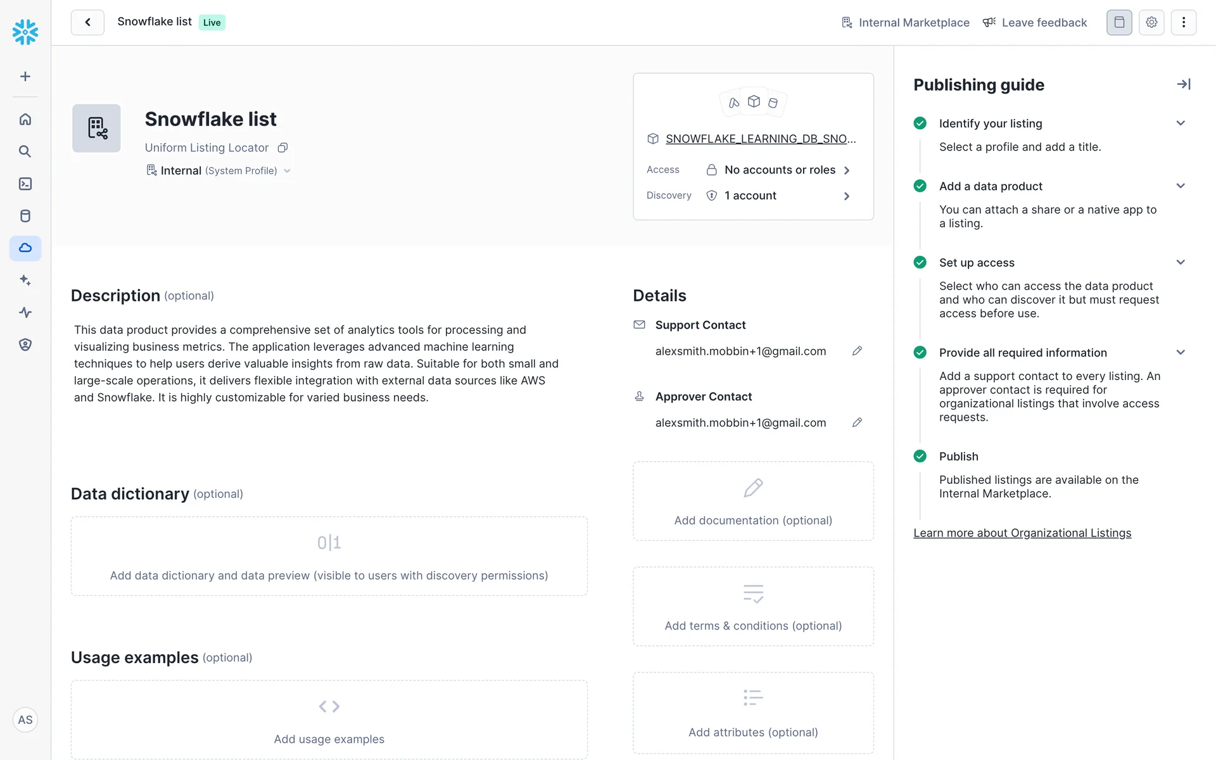Edit the Support Contact email
The width and height of the screenshot is (1216, 760).
pyautogui.click(x=857, y=351)
